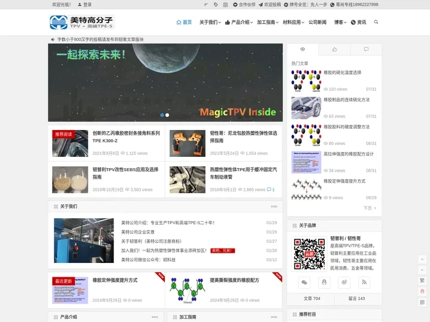Open sidebar article 橡胶定伸强度提升方式
Viewport: 430px width, 322px height.
[x=345, y=181]
